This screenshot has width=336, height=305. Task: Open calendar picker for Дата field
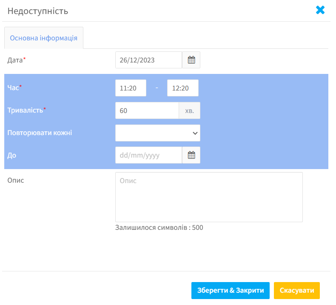tap(191, 60)
